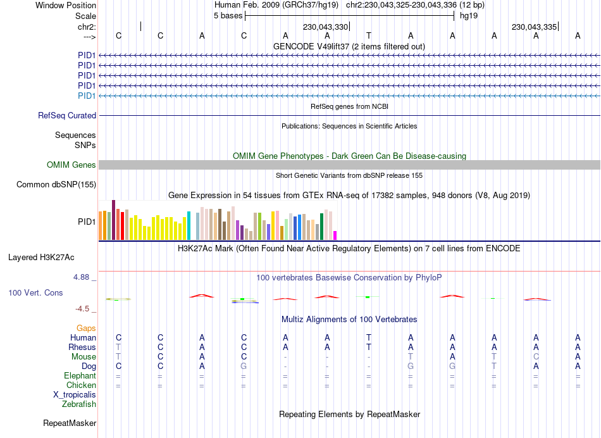Select the Rhesus alignment row label
Screen dimensions: 601x438
[82, 347]
